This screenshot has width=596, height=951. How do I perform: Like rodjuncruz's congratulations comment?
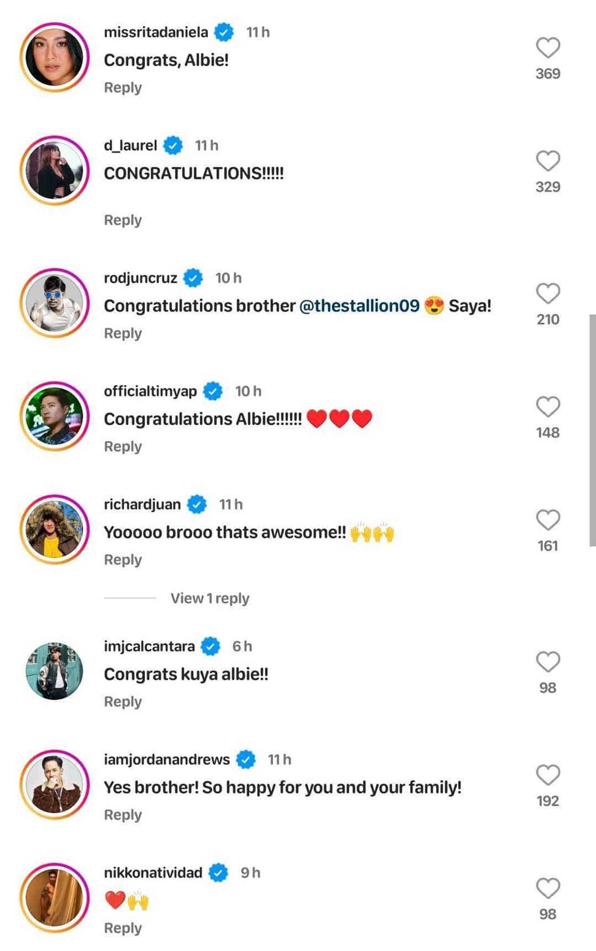click(x=548, y=293)
